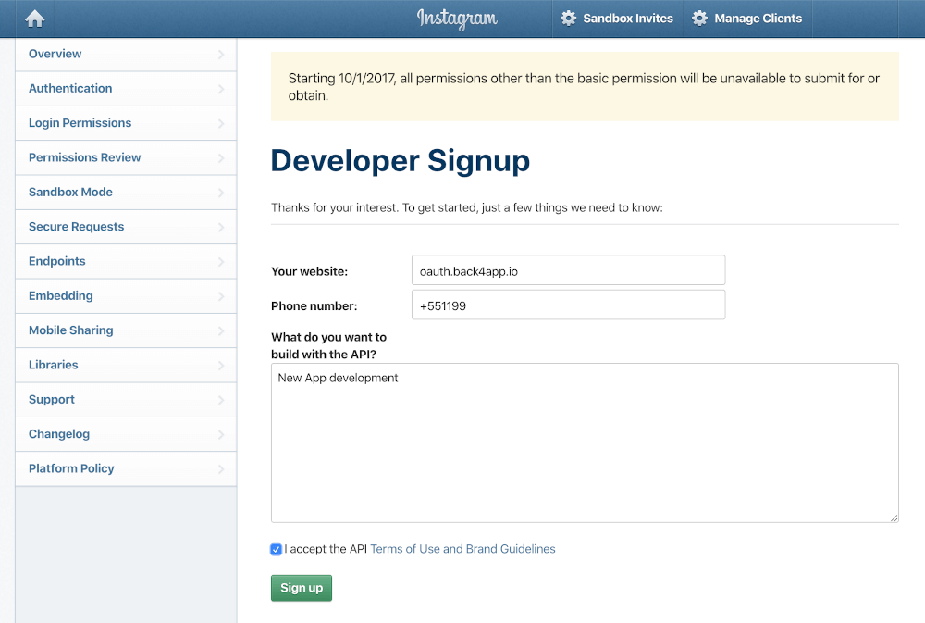Click chevron on Endpoints row
This screenshot has height=623, width=925.
pos(221,262)
